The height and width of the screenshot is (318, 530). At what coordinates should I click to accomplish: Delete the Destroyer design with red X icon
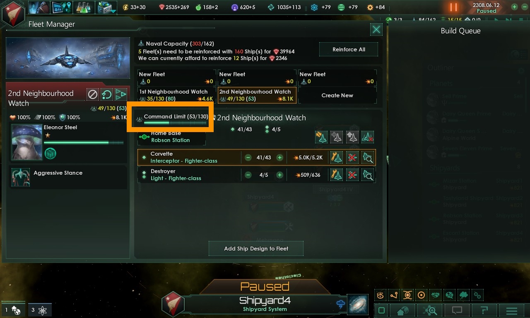(352, 175)
